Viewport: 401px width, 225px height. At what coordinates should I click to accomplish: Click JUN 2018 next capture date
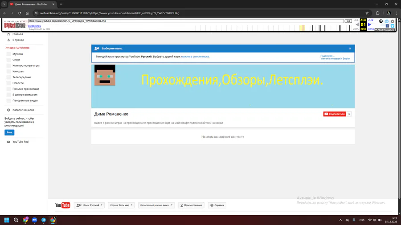click(371, 25)
